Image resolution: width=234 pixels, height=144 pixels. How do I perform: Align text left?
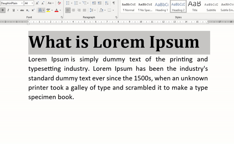pyautogui.click(x=68, y=10)
